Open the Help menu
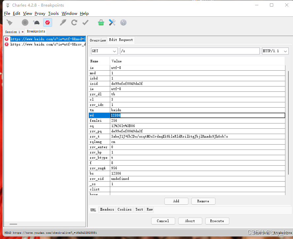Viewport: 293px width, 239px height. click(84, 14)
